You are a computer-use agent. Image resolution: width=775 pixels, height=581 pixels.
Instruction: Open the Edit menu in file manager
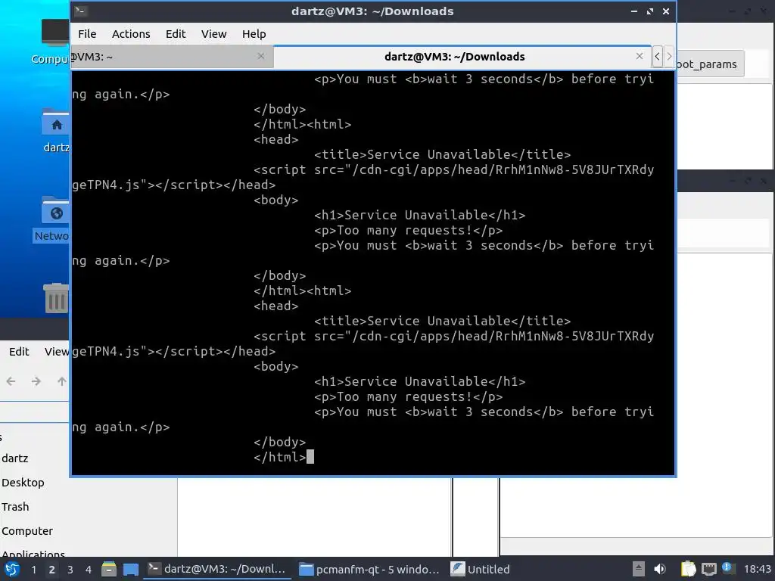19,352
